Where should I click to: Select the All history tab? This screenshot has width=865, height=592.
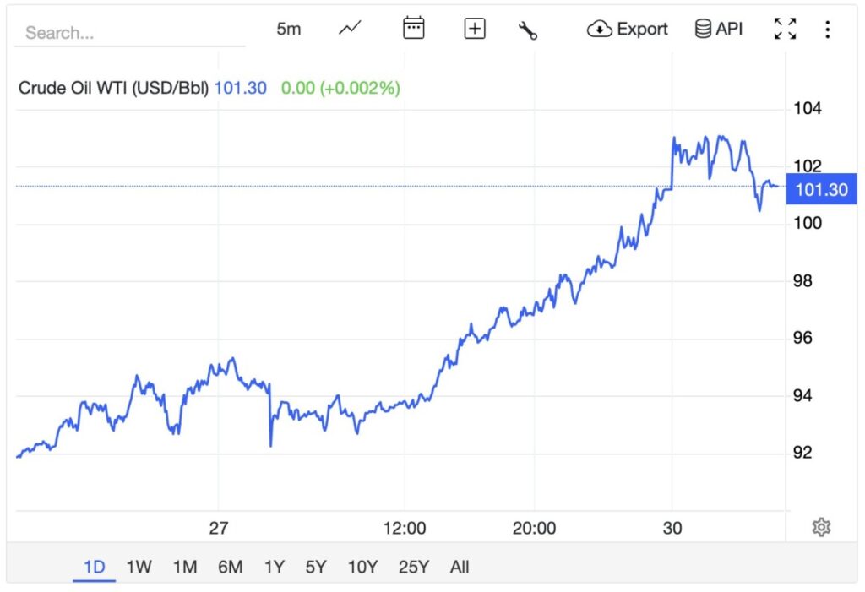[x=459, y=568]
